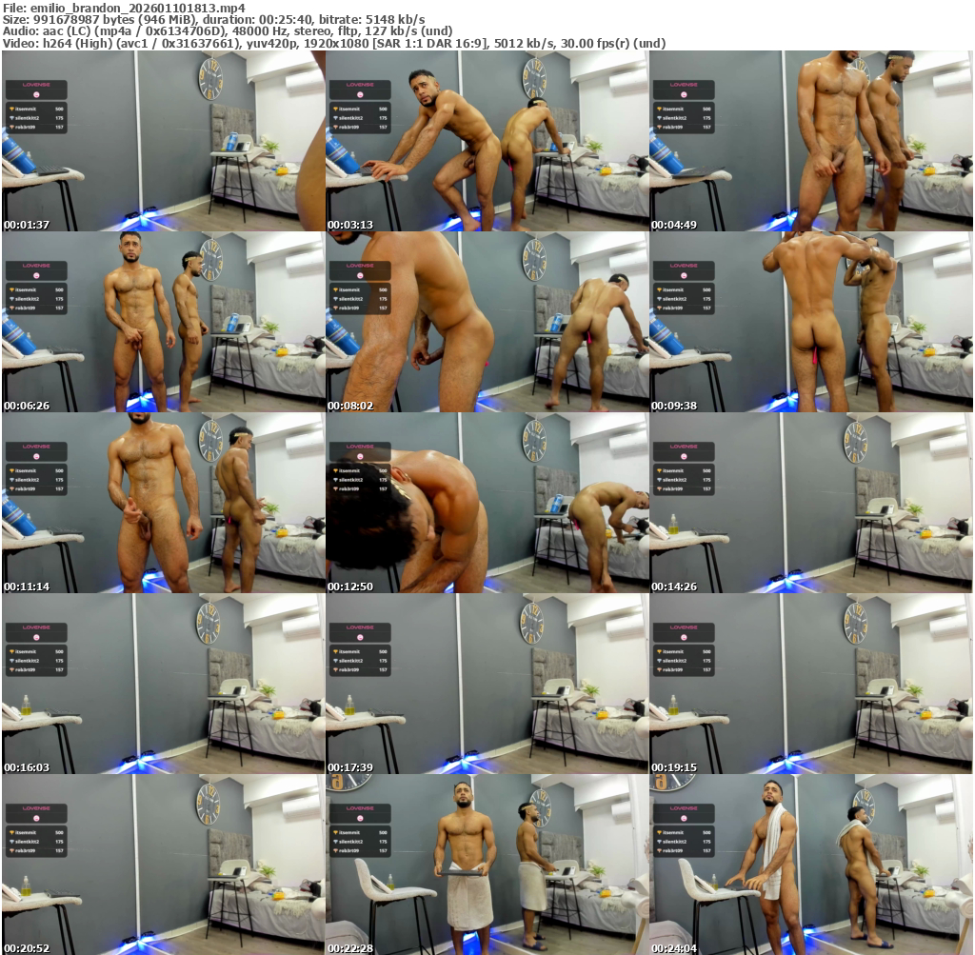Viewport: 975px width, 955px height.
Task: Click the file name line ending in .mp4
Action: tap(124, 8)
